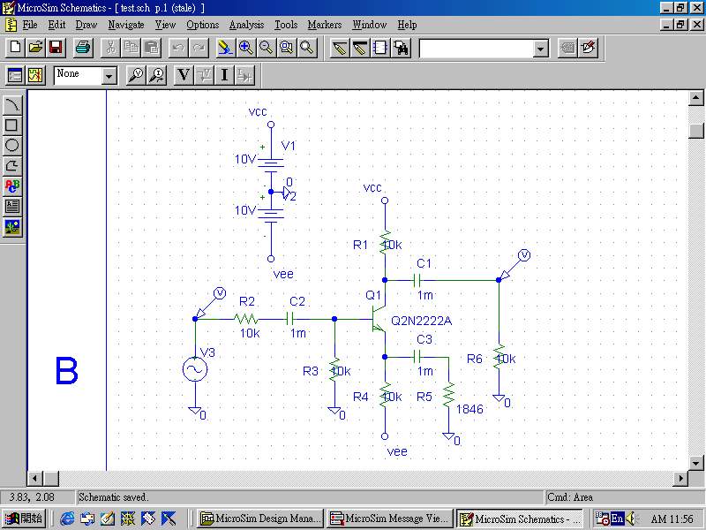Click the Redo arrow icon
706x530 pixels.
coord(199,48)
